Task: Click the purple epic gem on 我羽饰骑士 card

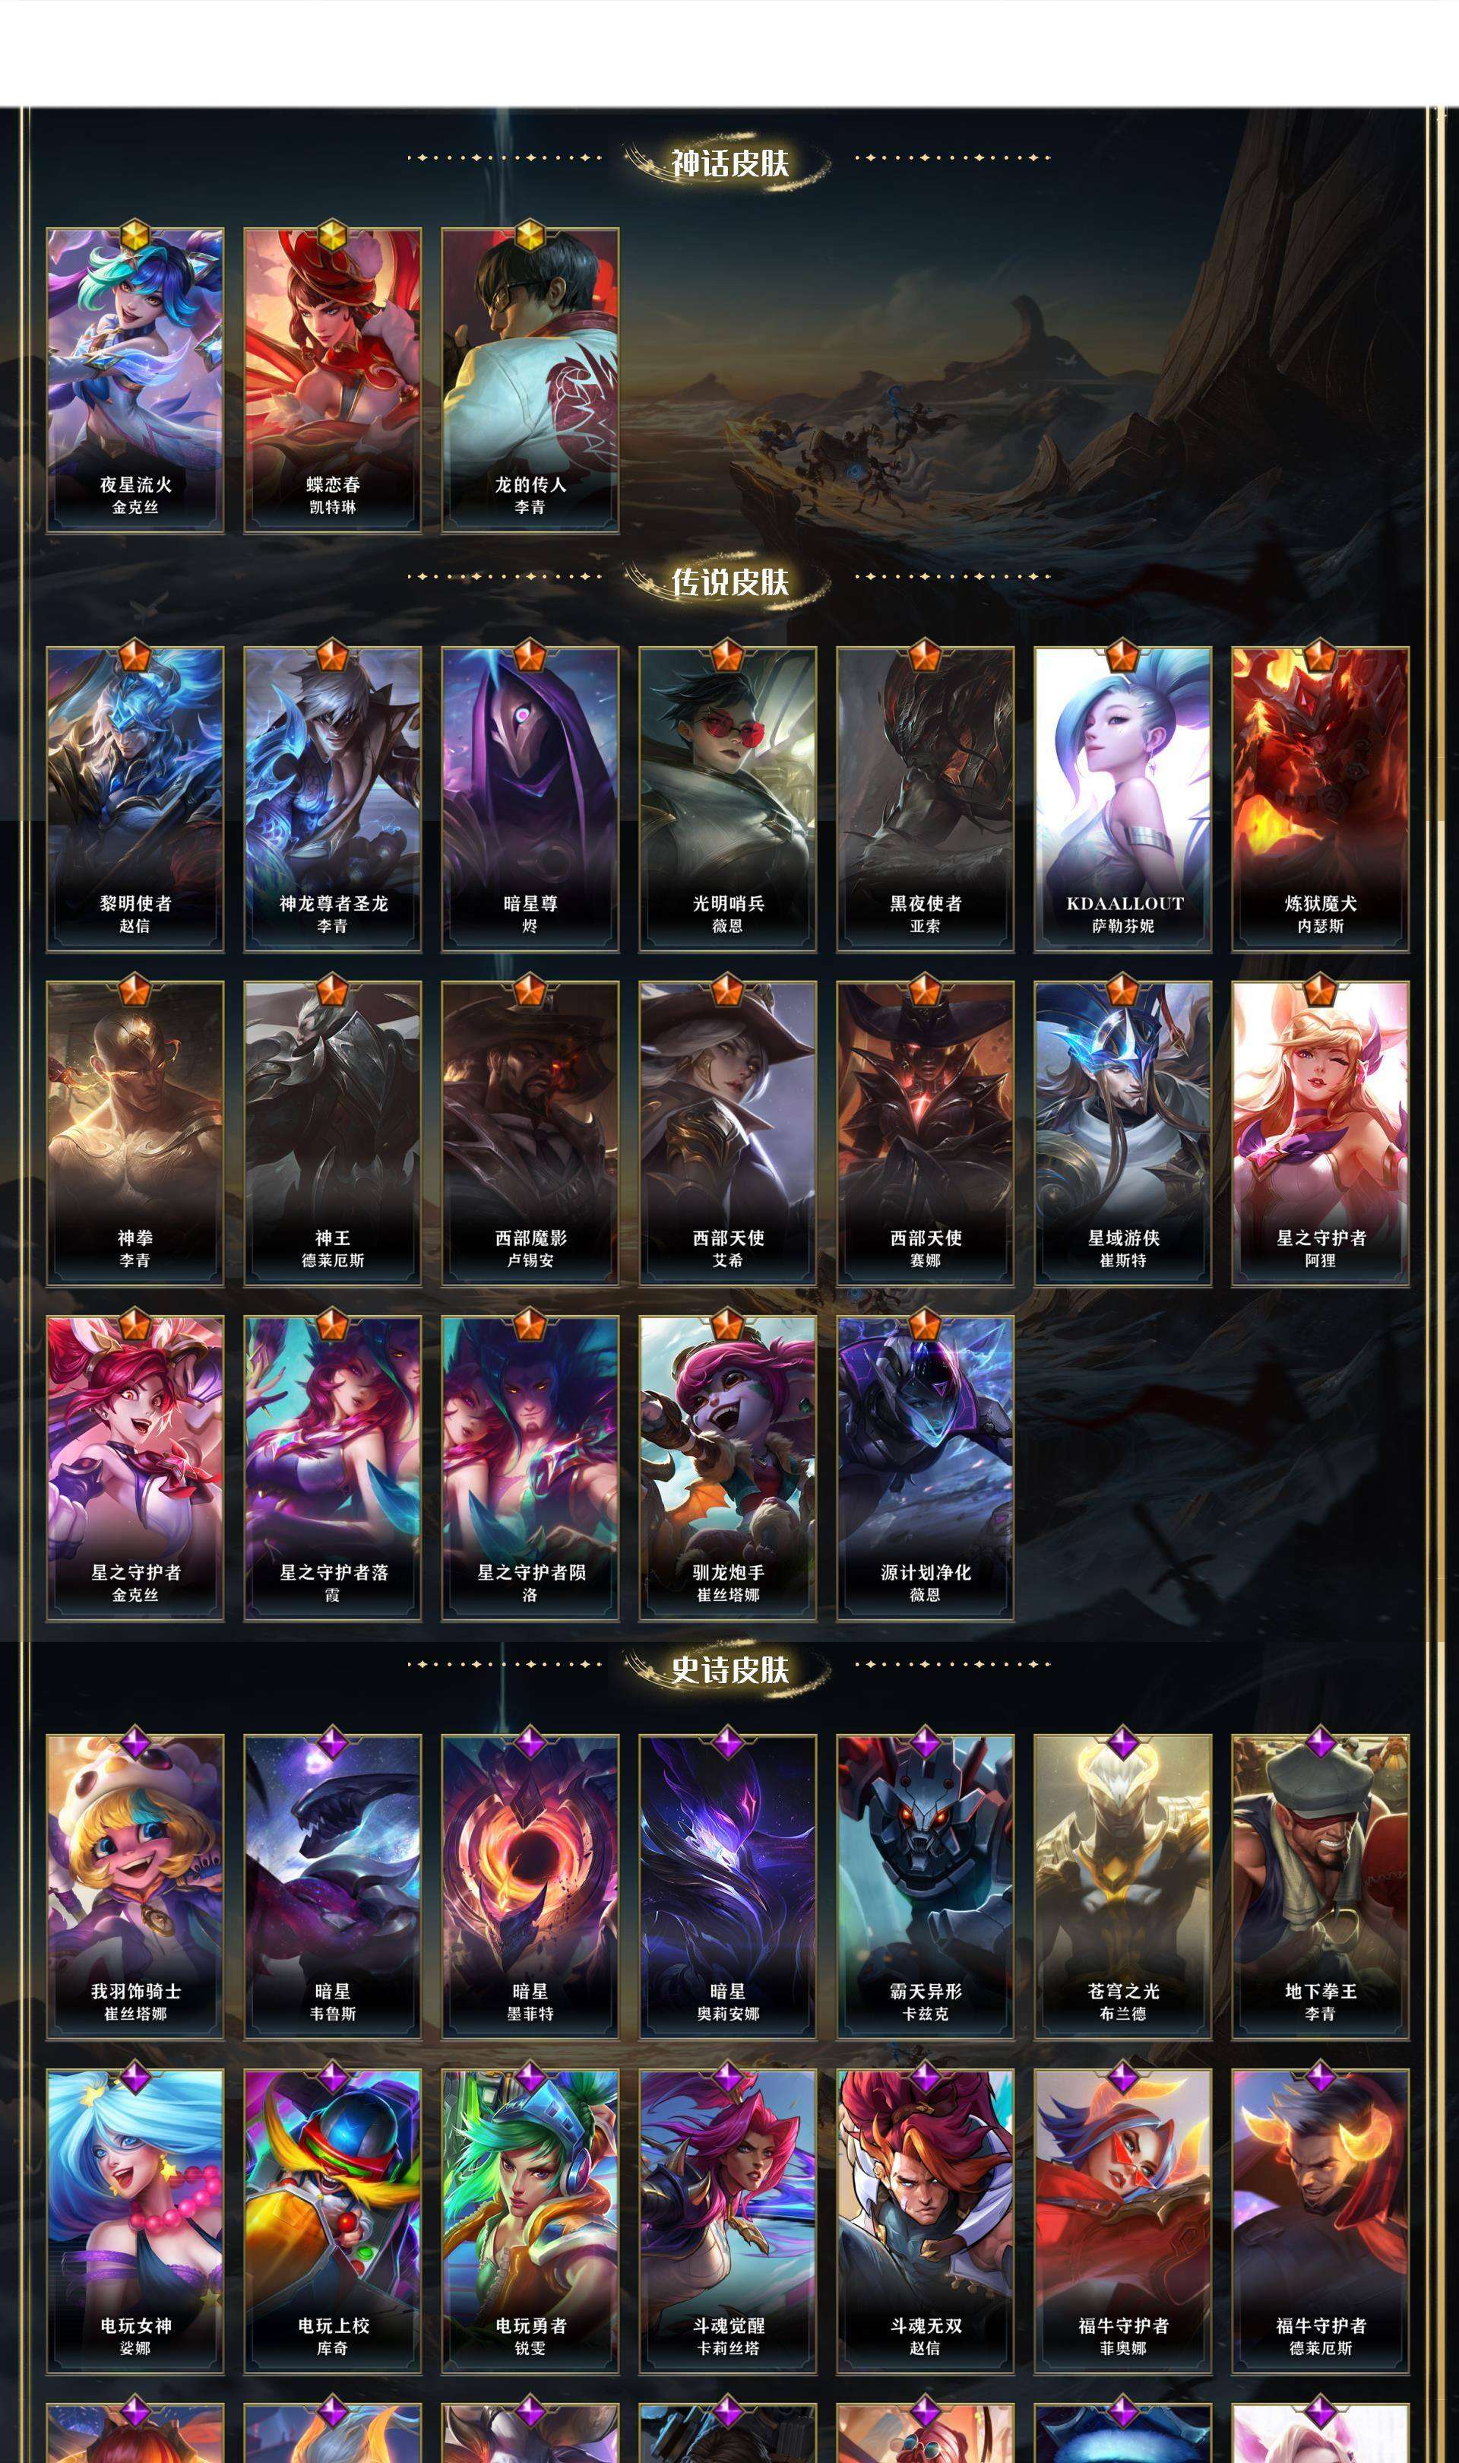Action: (136, 1743)
